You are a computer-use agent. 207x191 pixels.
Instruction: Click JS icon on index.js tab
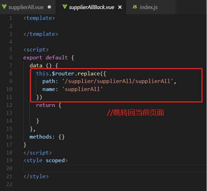(x=135, y=7)
